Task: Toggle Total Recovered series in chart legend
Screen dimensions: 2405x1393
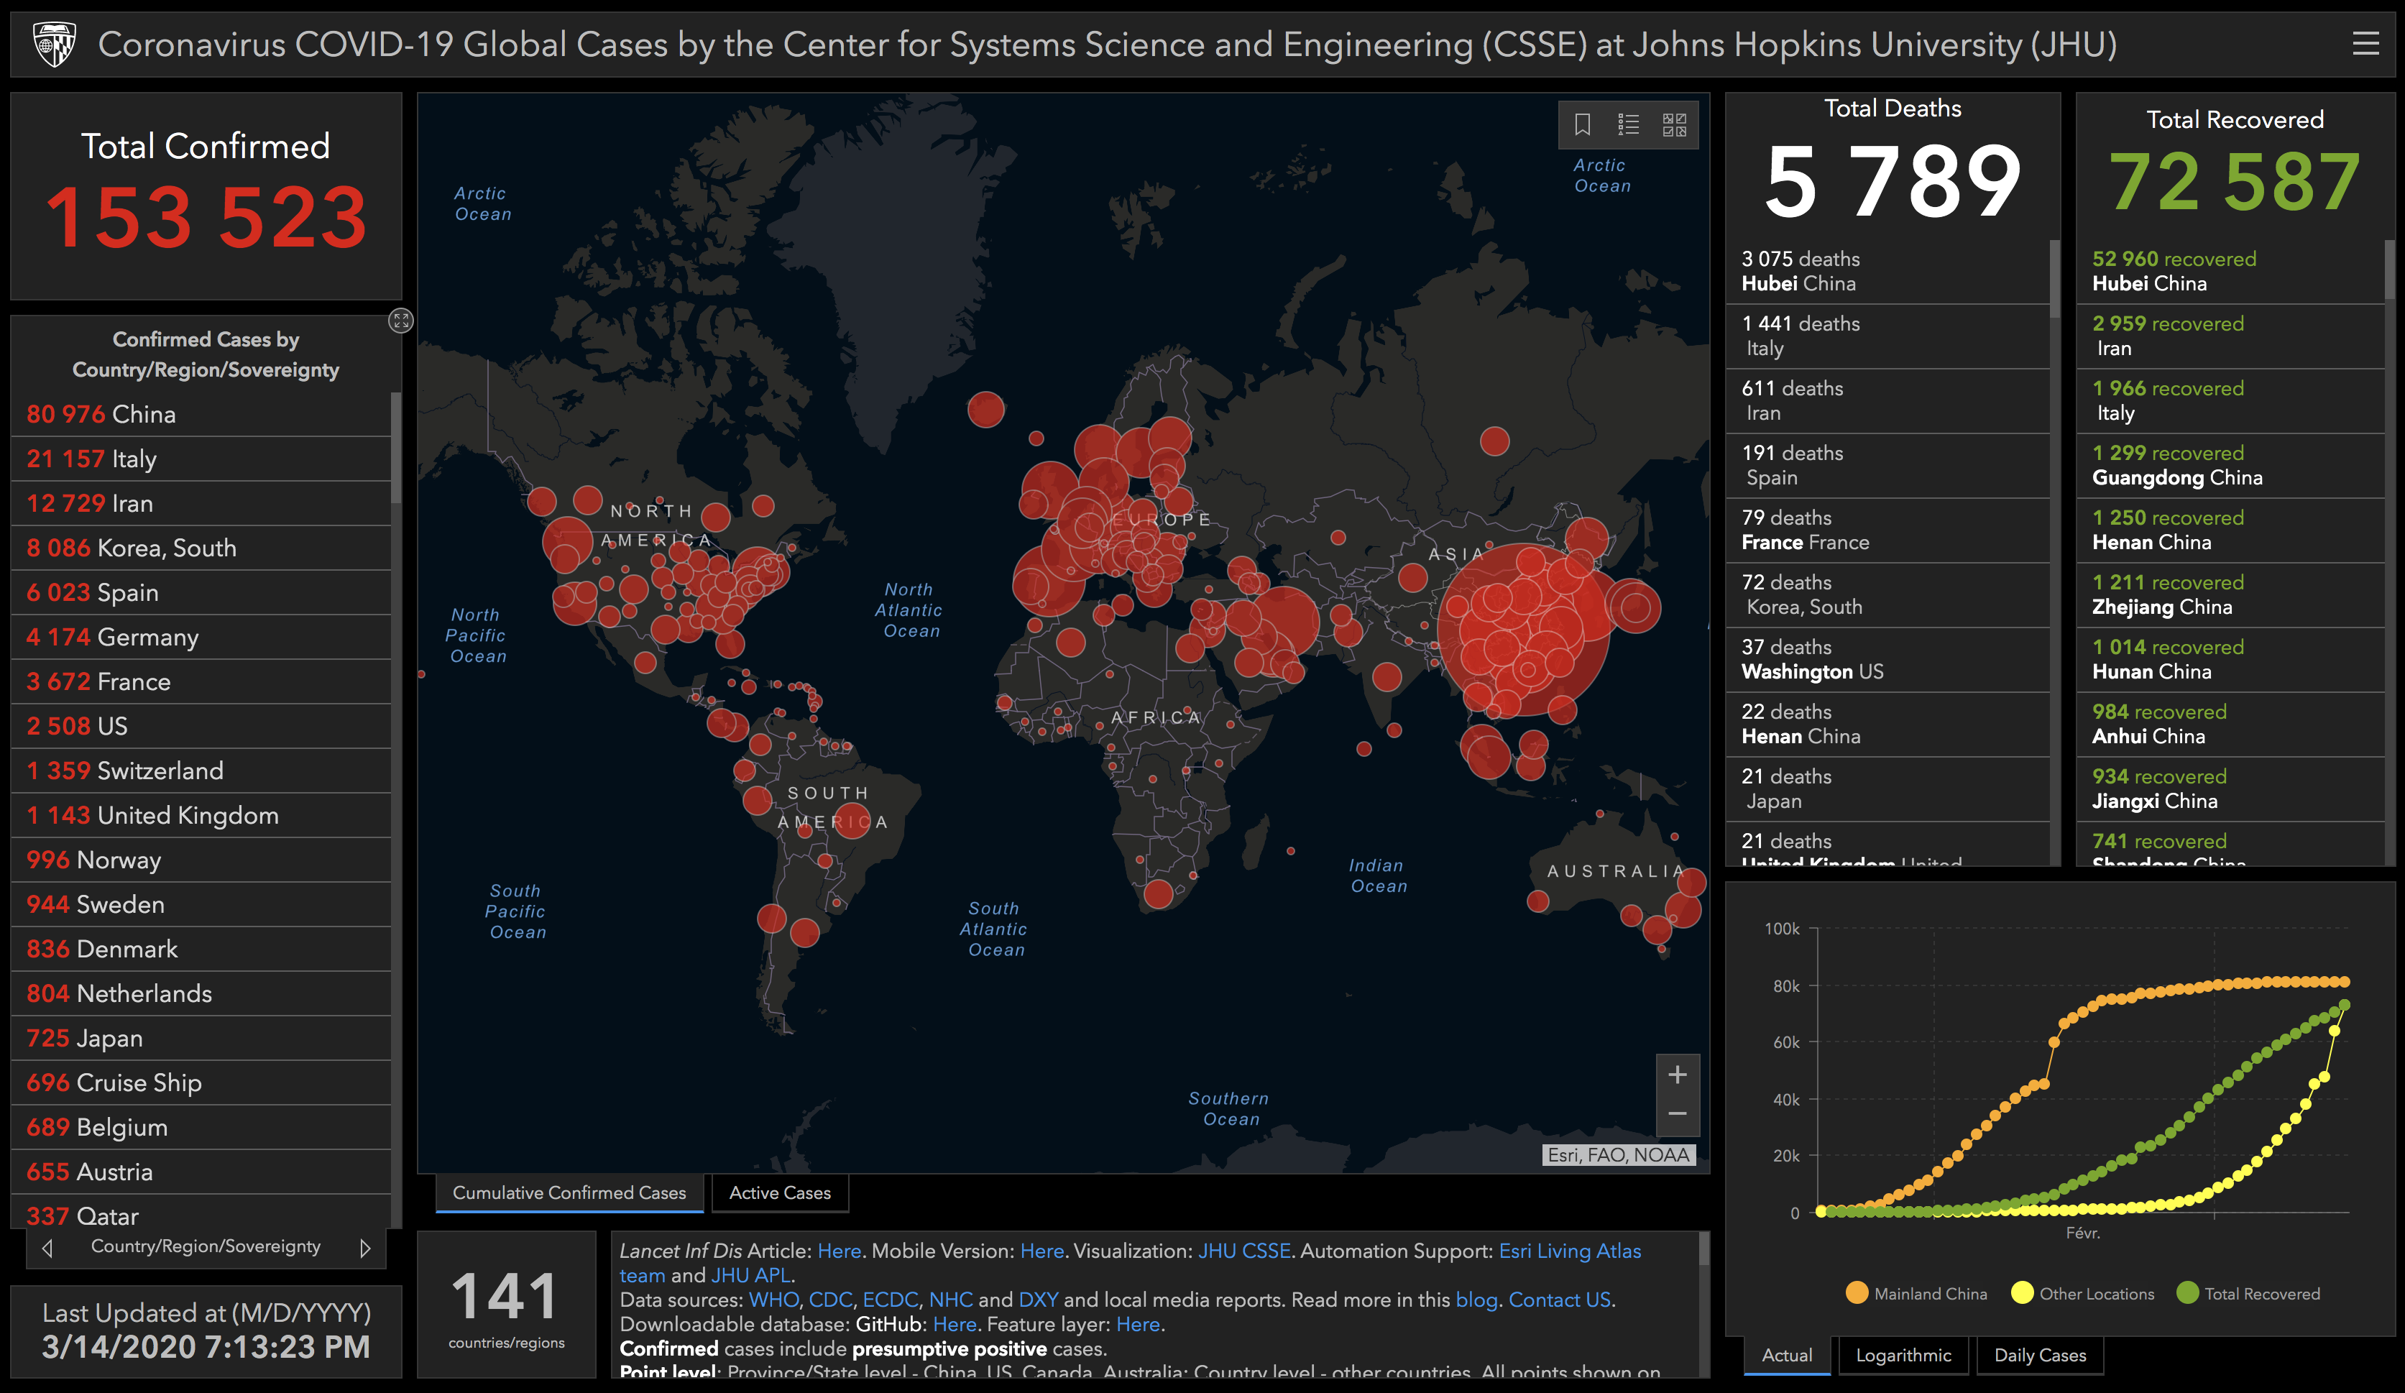Action: click(2248, 1294)
